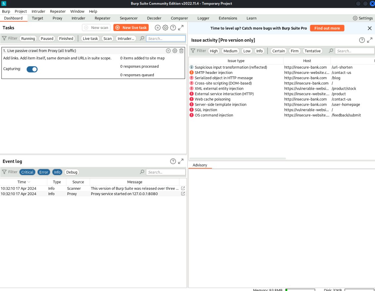Click the Issue activity search field
Image resolution: width=375 pixels, height=291 pixels.
355,51
